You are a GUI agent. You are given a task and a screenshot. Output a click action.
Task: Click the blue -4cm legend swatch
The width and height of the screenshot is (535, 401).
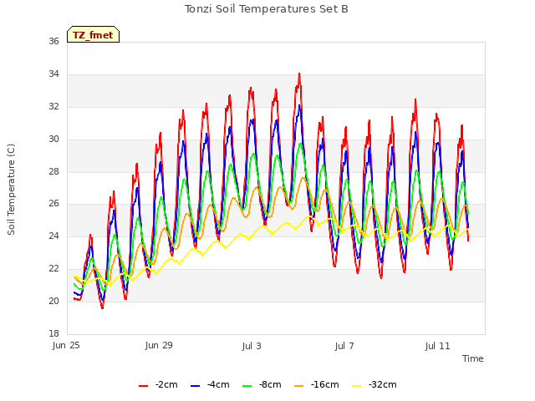pyautogui.click(x=195, y=386)
